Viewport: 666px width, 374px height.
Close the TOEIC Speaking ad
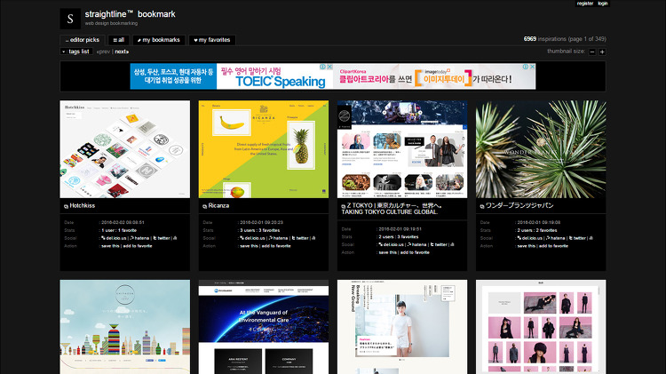point(329,67)
